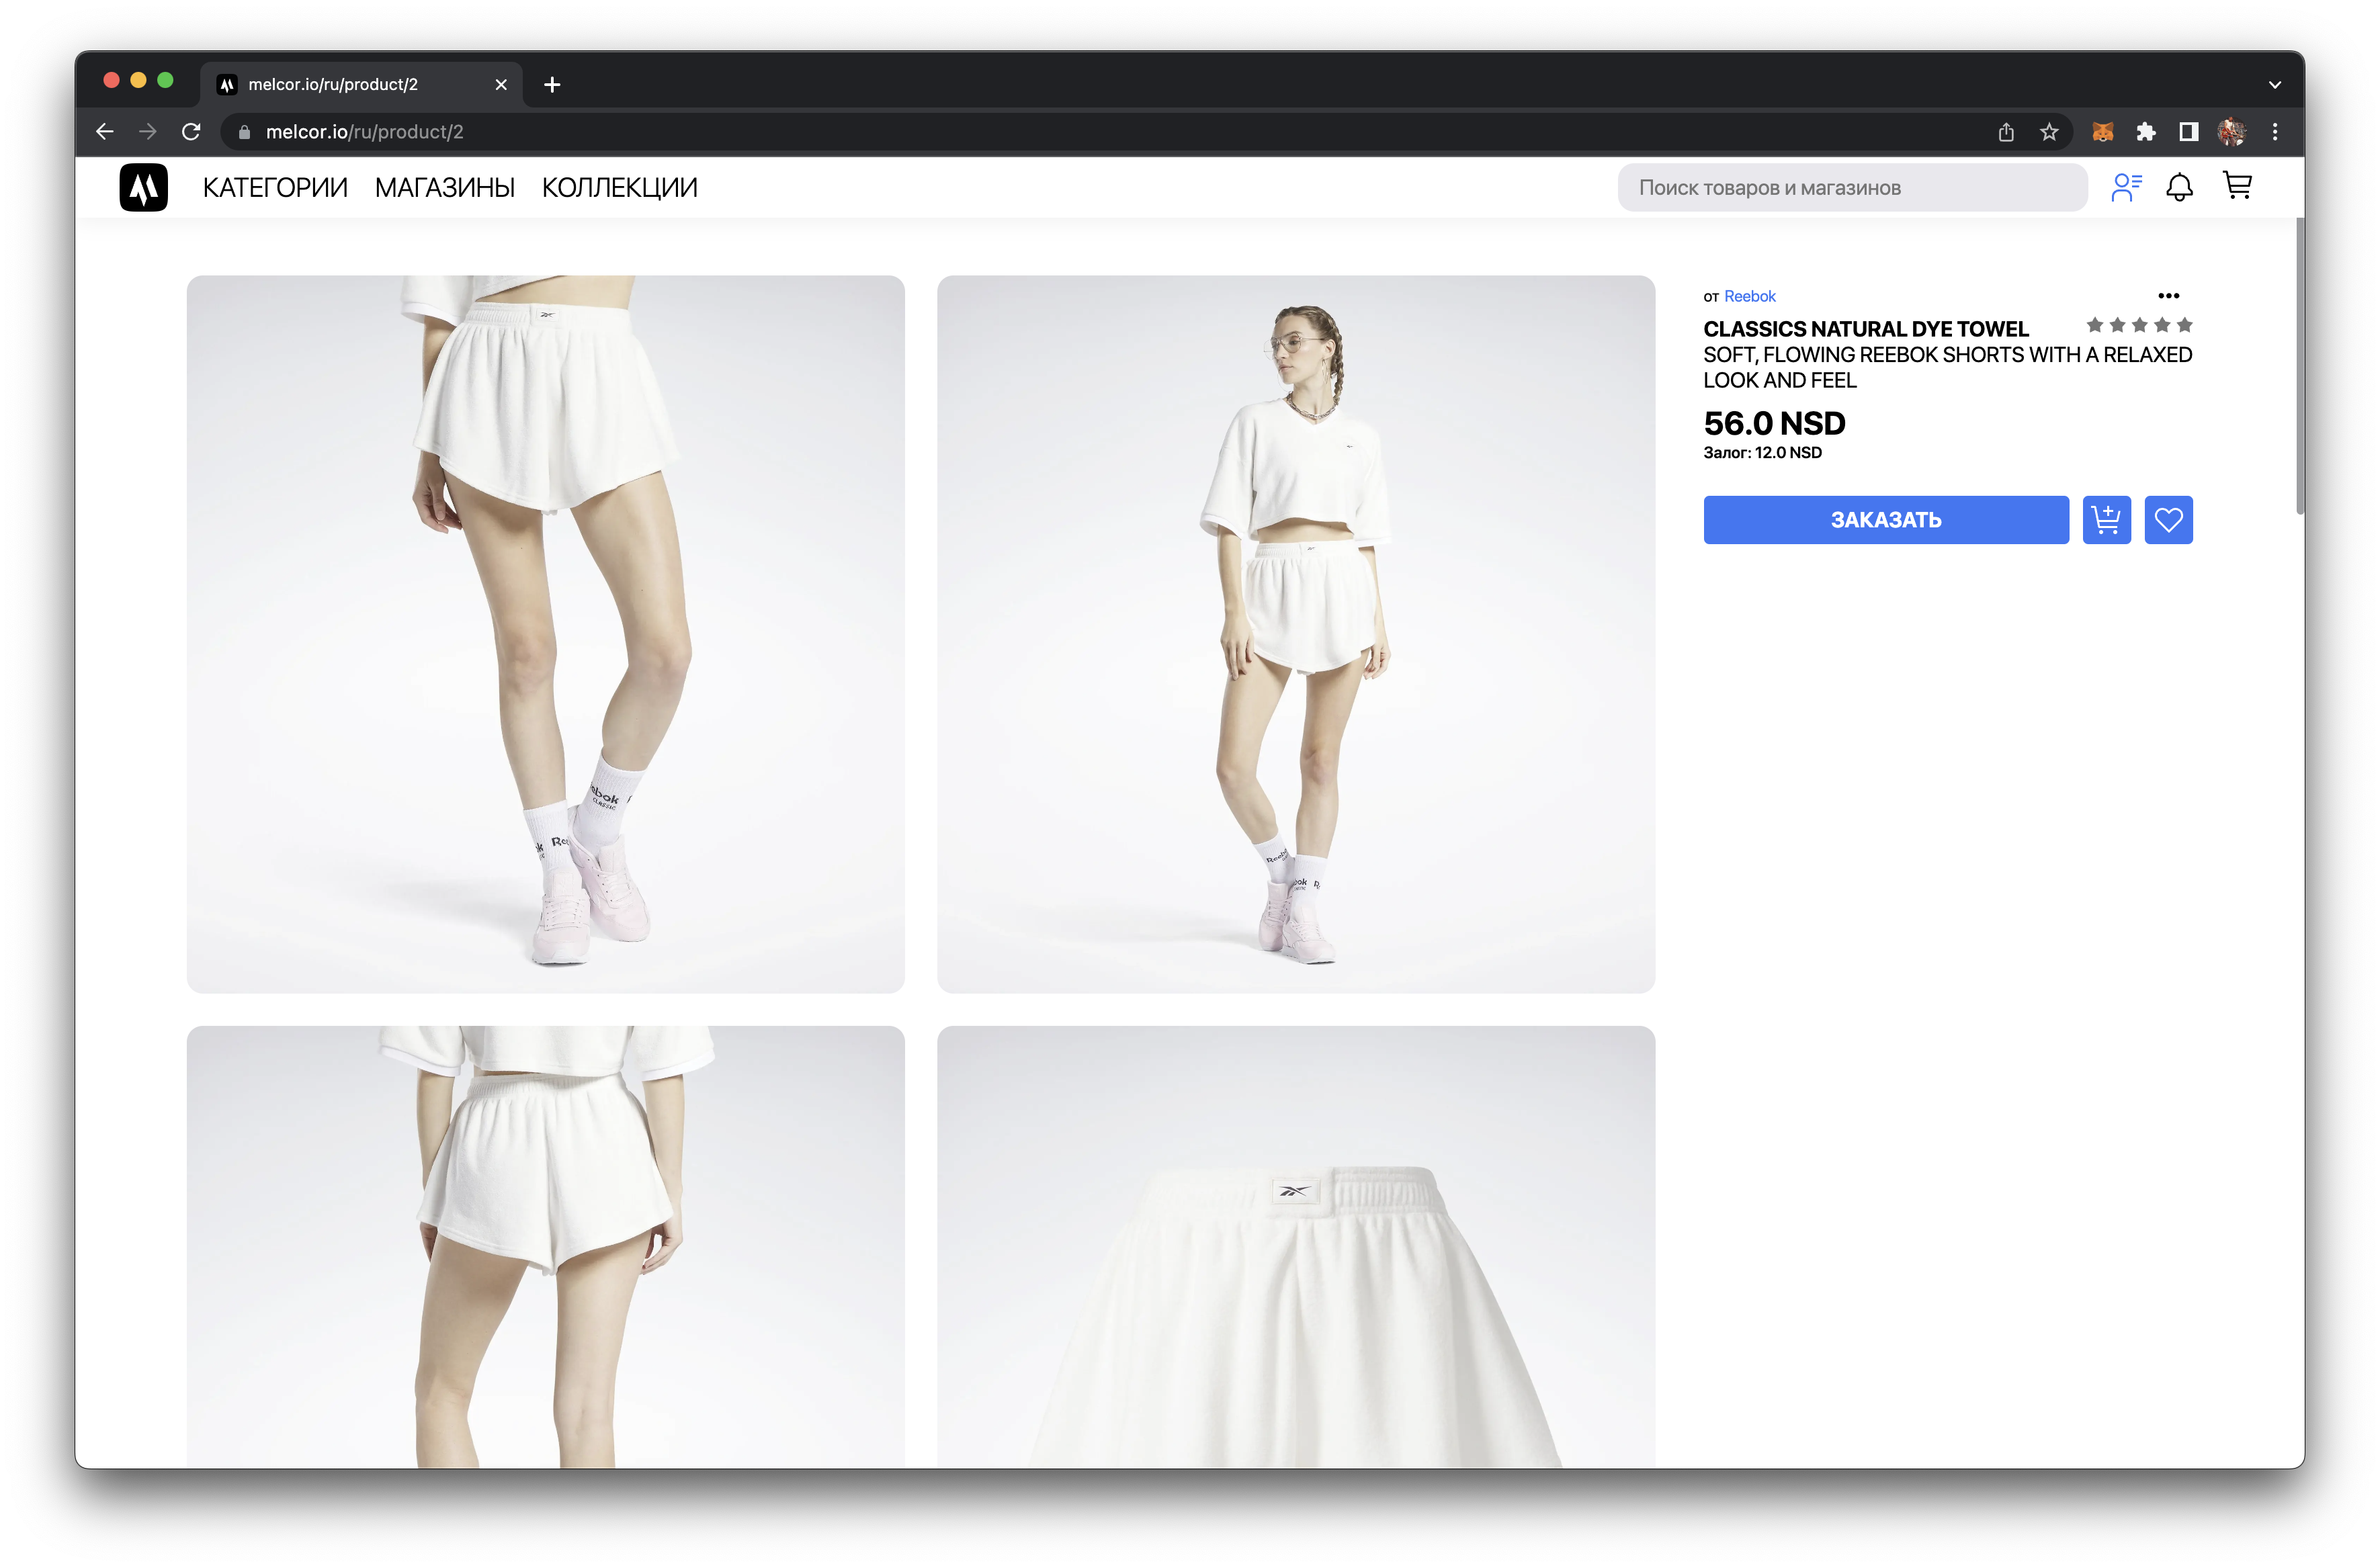Screen dimensions: 2380x1568
Task: Close the melcor.io product tab
Action: pyautogui.click(x=501, y=85)
